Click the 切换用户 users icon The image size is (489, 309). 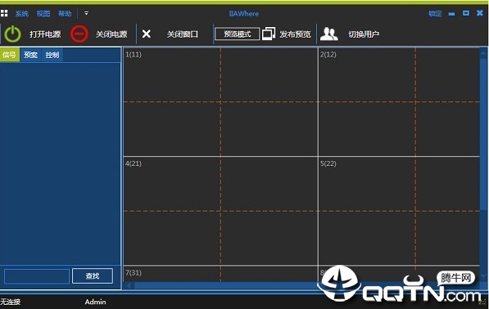(328, 34)
